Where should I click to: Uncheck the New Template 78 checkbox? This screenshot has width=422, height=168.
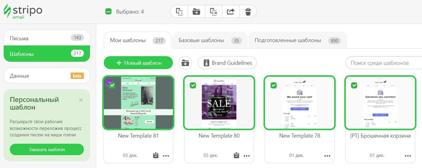[x=273, y=85]
